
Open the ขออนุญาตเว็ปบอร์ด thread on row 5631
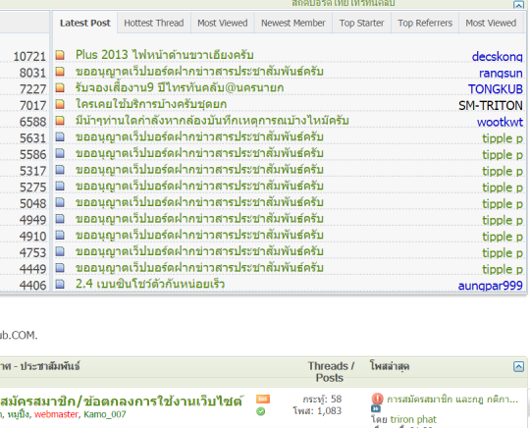click(x=199, y=136)
